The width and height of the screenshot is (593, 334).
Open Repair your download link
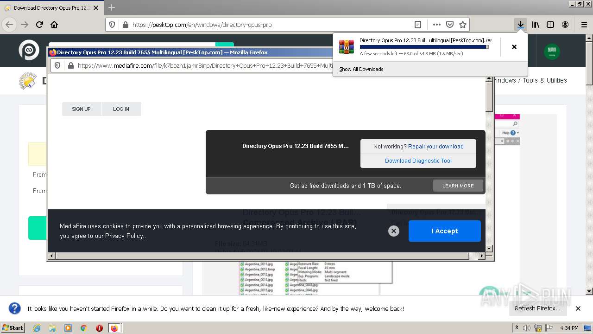point(436,146)
